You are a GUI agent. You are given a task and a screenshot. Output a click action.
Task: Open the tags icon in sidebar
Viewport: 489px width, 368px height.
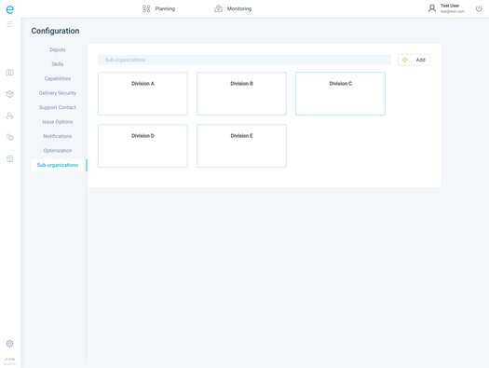pos(10,137)
